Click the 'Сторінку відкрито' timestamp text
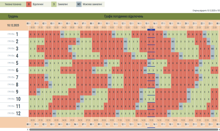The height and width of the screenshot is (131, 220). (206, 10)
